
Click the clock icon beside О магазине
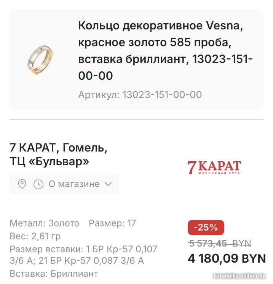coord(38,184)
